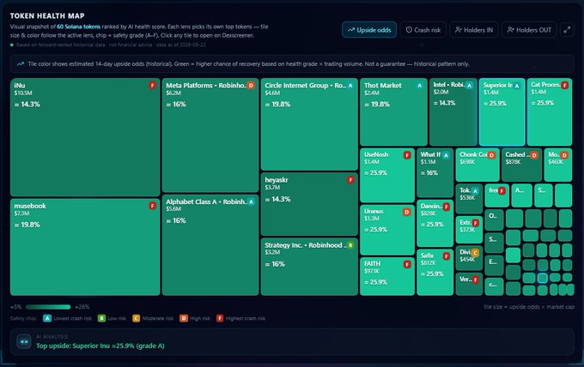Click the F chip on Ver tile
This screenshot has width=584, height=367.
pos(476,280)
